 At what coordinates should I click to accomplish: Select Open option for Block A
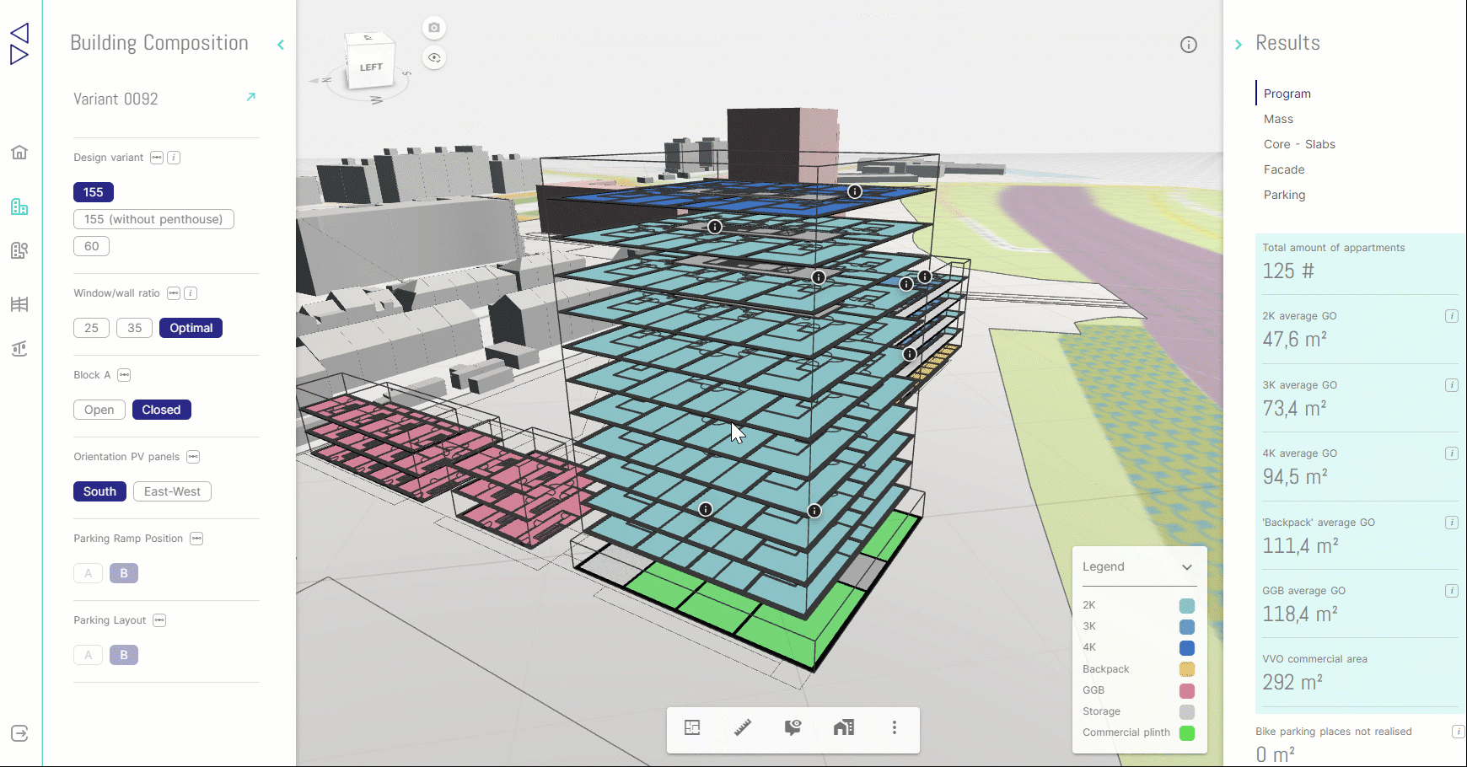tap(99, 410)
